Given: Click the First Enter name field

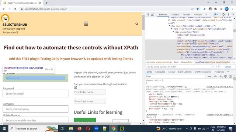Looking at the screenshot, I should click(x=90, y=92).
